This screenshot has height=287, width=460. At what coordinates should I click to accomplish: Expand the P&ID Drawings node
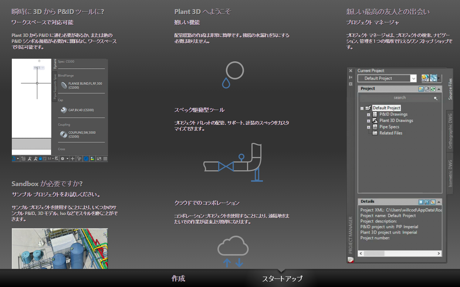[x=368, y=115]
